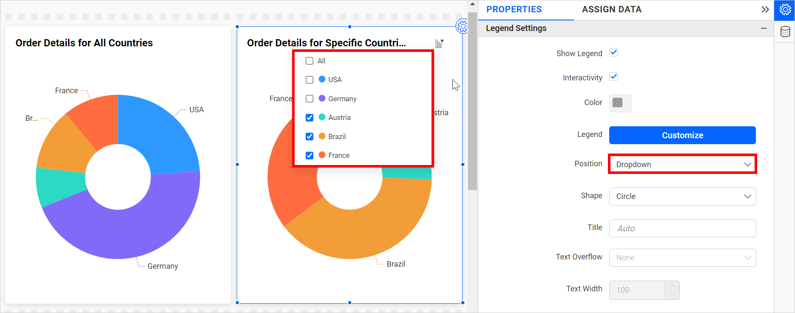Image resolution: width=795 pixels, height=313 pixels.
Task: Click the legend dropdown chart icon
Action: (439, 43)
